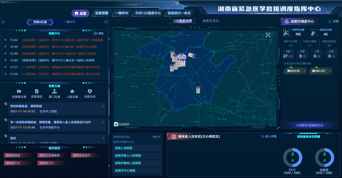Click alarm bell beside 转诊 message
This screenshot has width=342, height=178.
point(6,136)
